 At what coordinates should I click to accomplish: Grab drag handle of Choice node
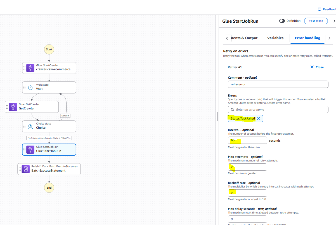24,126
